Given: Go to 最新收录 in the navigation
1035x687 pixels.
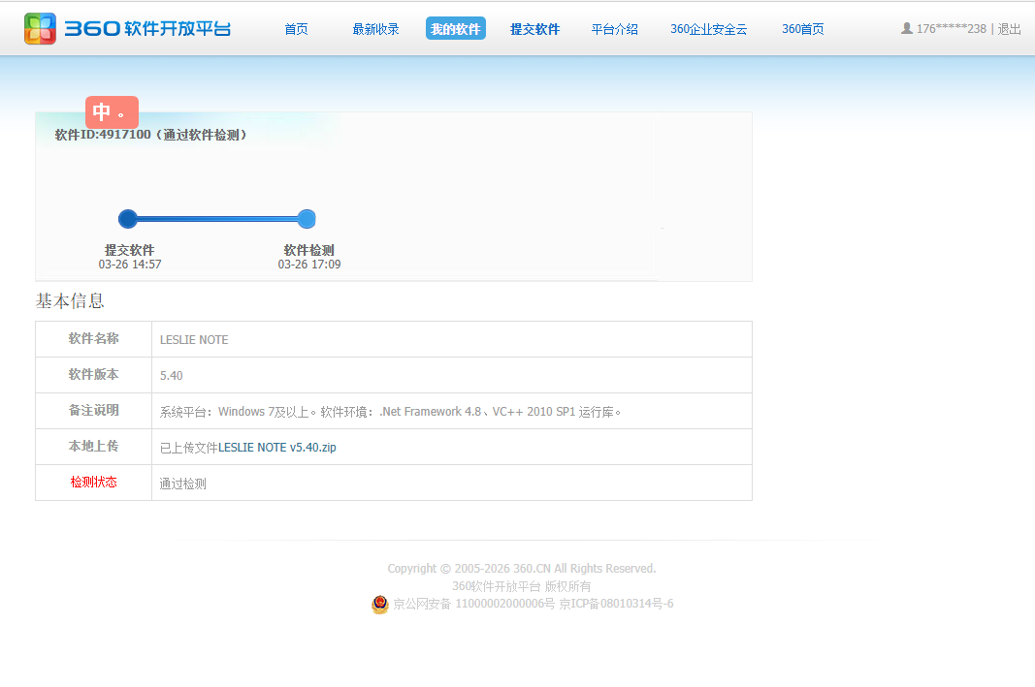Looking at the screenshot, I should click(x=375, y=29).
